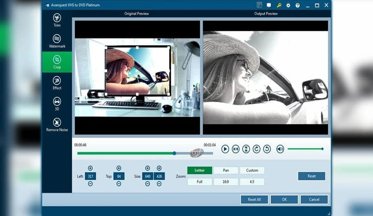Viewport: 373px width, 216px height.
Task: Click the list icon in title bar
Action: (x=259, y=5)
